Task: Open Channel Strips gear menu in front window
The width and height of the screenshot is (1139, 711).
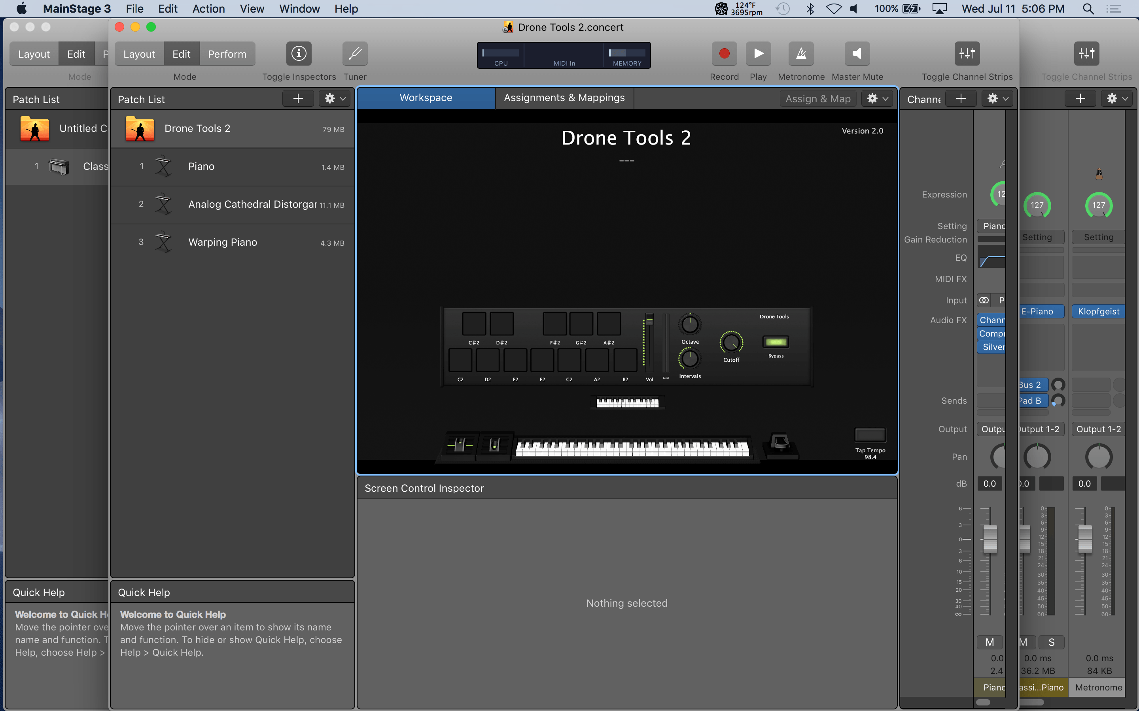Action: point(997,99)
